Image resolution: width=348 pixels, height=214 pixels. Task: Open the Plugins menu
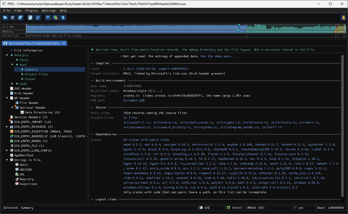coord(31,11)
